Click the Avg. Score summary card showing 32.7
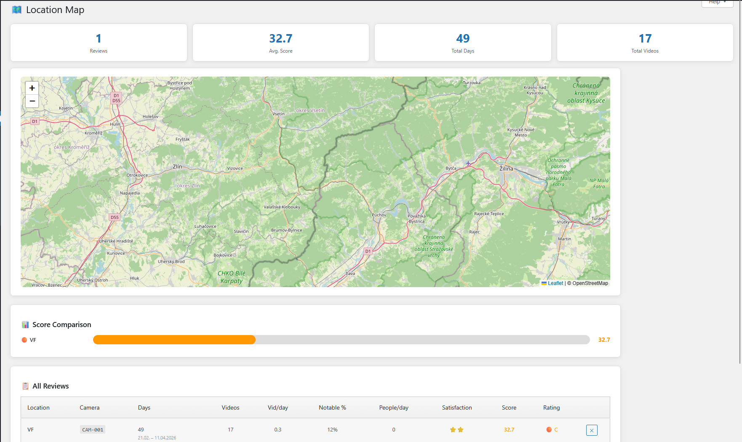 tap(280, 43)
